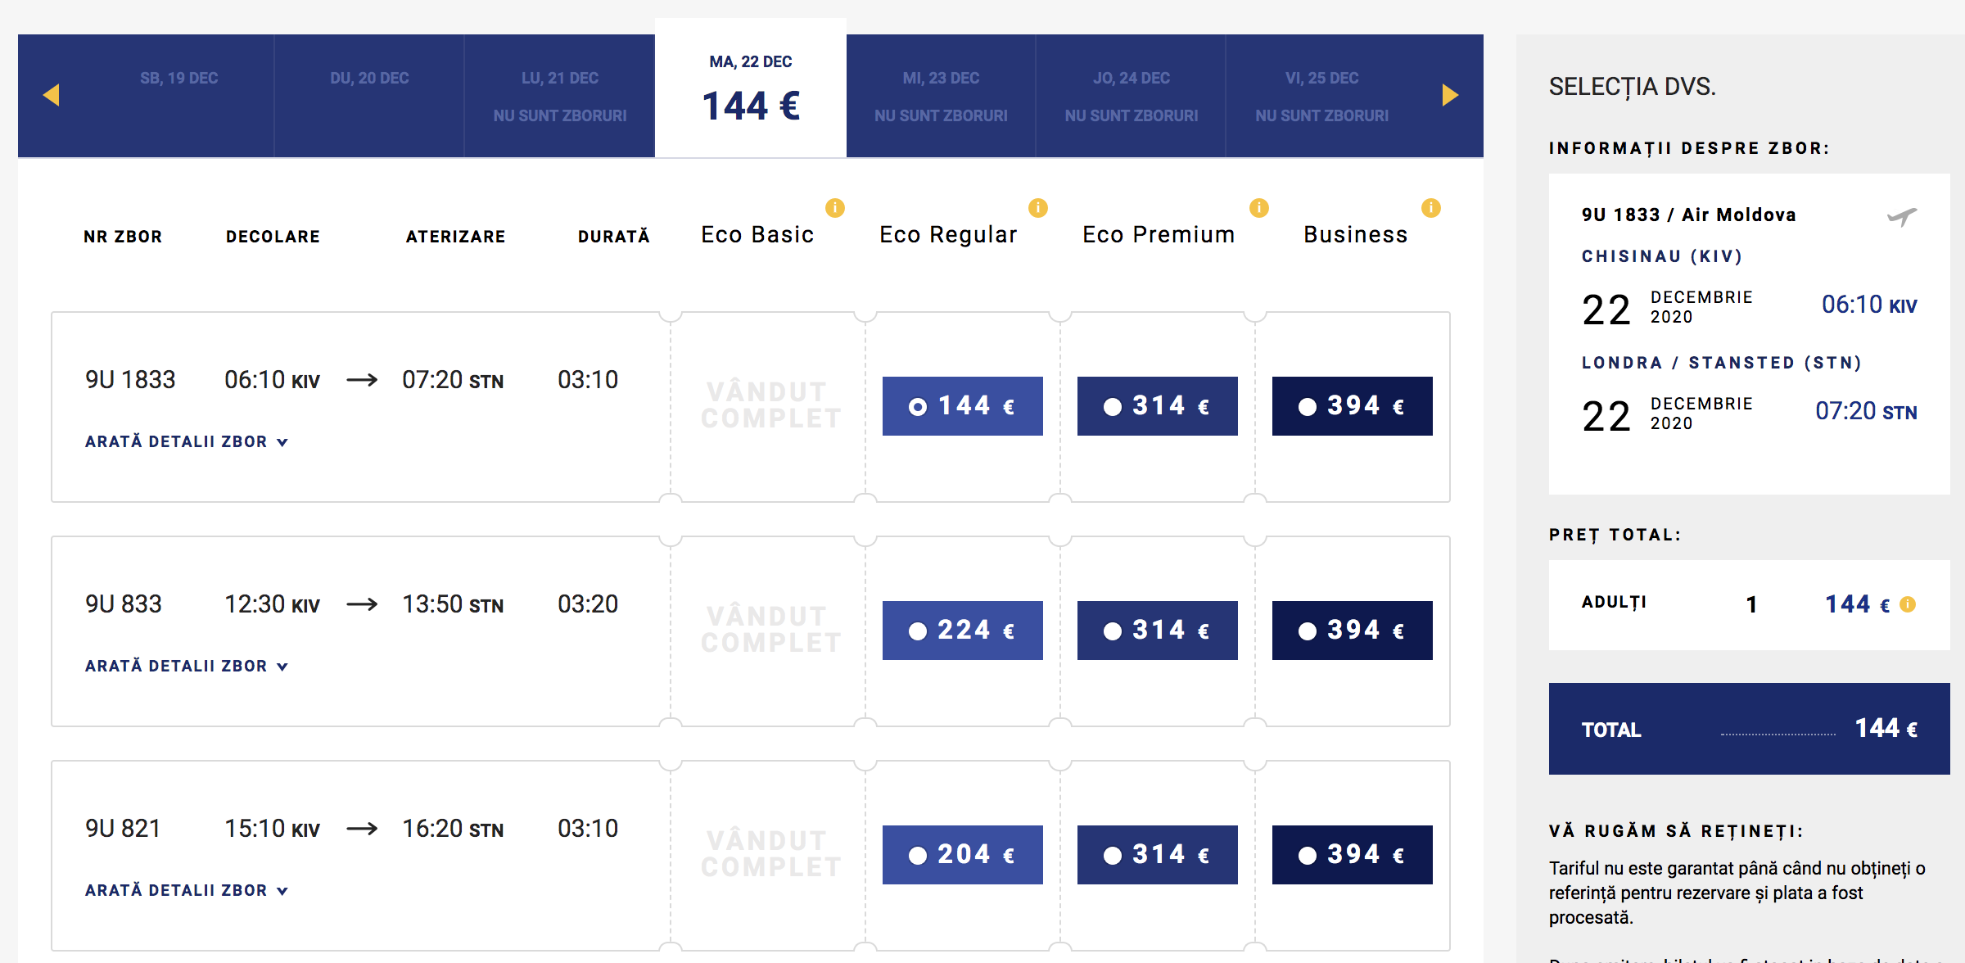This screenshot has width=1965, height=963.
Task: Open Eco Regular fare info icon
Action: [x=1037, y=208]
